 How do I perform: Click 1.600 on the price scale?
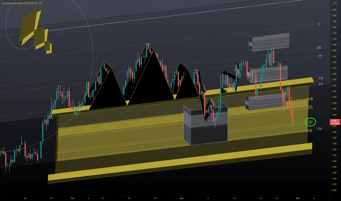[x=334, y=74]
